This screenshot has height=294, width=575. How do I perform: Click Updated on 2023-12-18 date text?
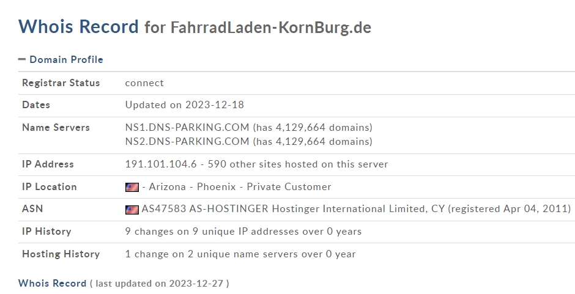pos(185,105)
